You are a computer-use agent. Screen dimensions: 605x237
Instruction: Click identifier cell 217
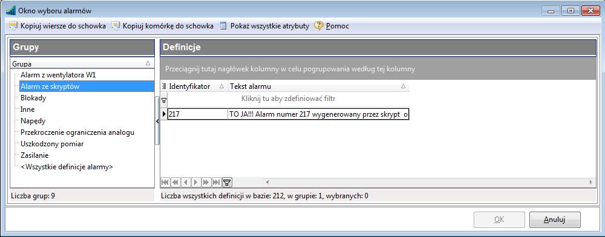point(198,114)
